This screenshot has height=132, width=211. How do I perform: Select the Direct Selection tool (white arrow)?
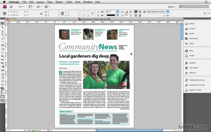point(2,28)
